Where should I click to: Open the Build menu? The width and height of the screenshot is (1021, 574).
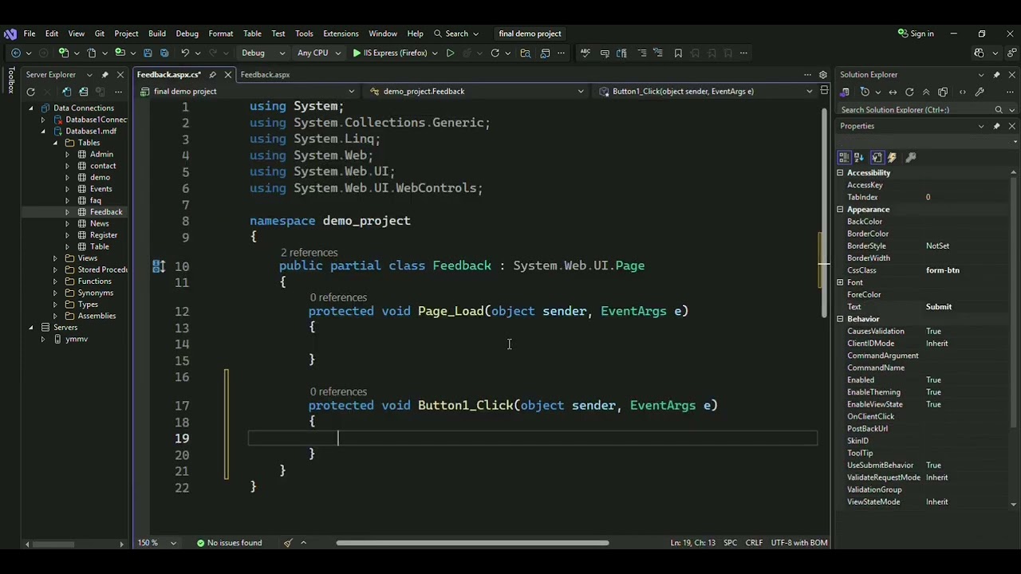tap(157, 33)
